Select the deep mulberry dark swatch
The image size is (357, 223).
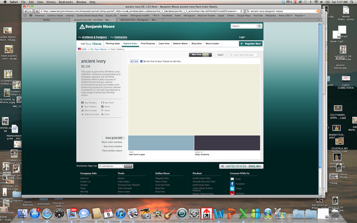tap(227, 143)
